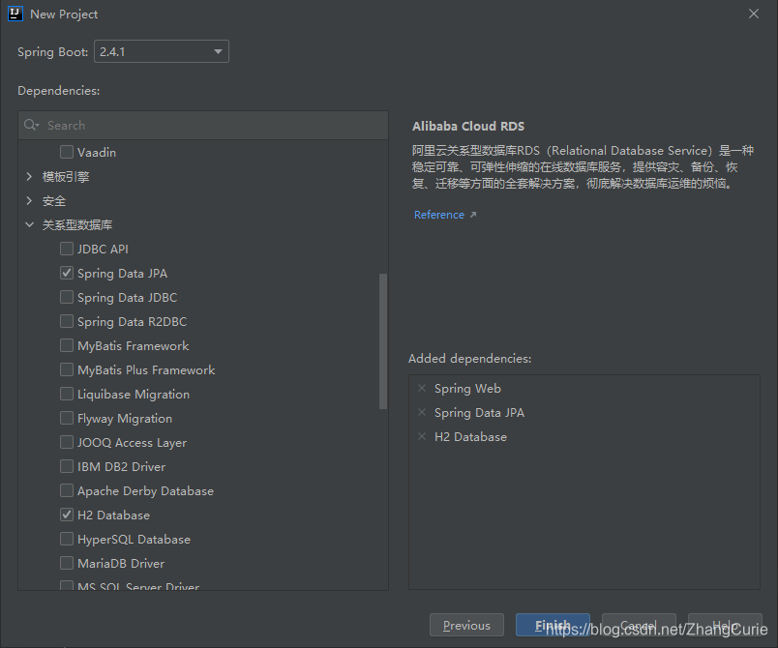The height and width of the screenshot is (648, 778).
Task: Select the 模板引擎 tree label
Action: 66,176
